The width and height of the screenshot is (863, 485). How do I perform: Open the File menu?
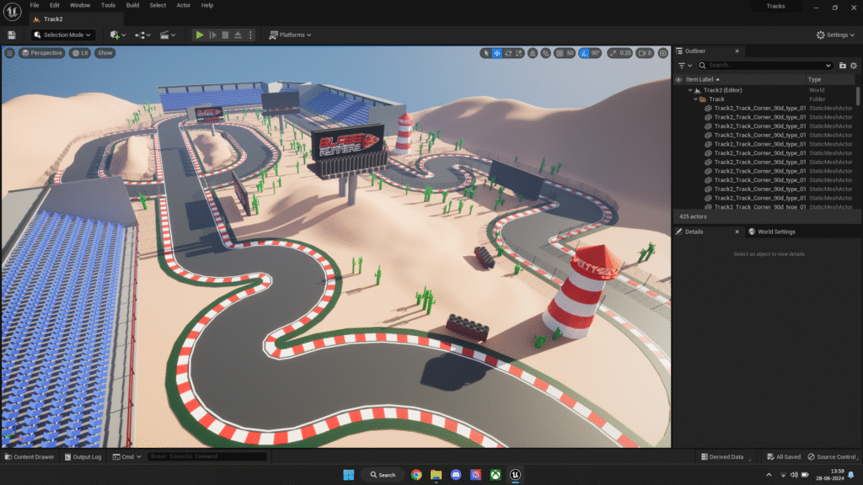[34, 5]
